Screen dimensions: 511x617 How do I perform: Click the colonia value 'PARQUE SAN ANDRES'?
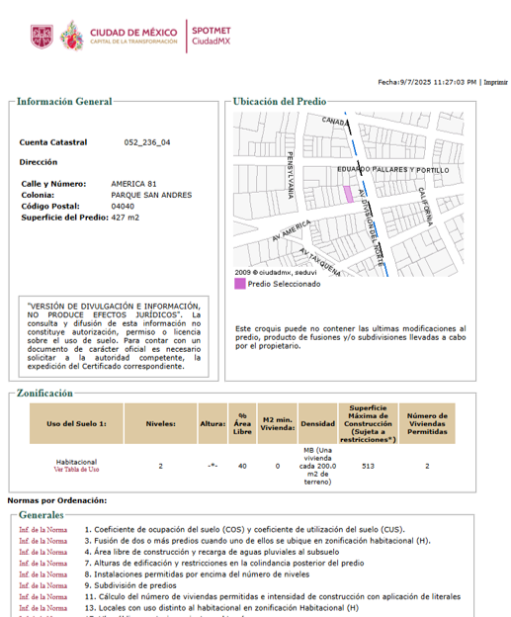click(151, 195)
